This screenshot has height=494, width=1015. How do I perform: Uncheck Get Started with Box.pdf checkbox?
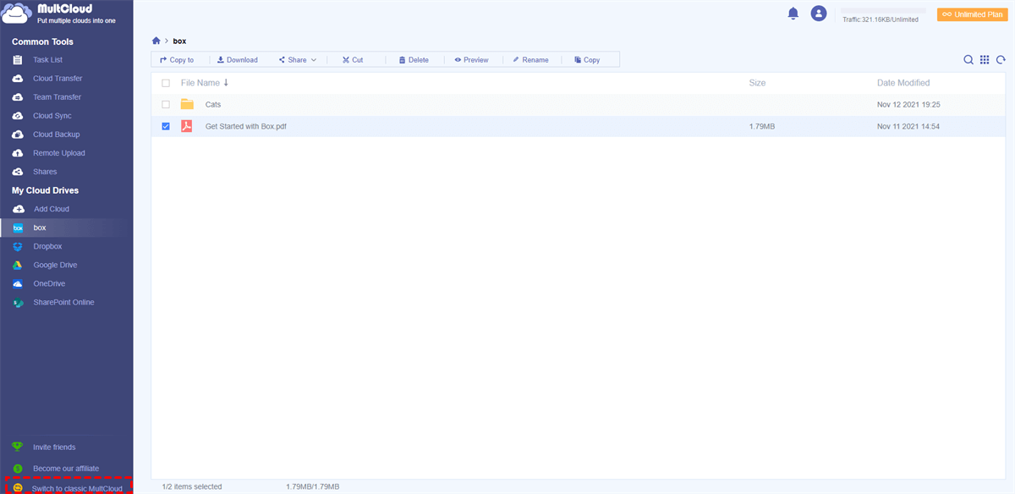click(166, 126)
